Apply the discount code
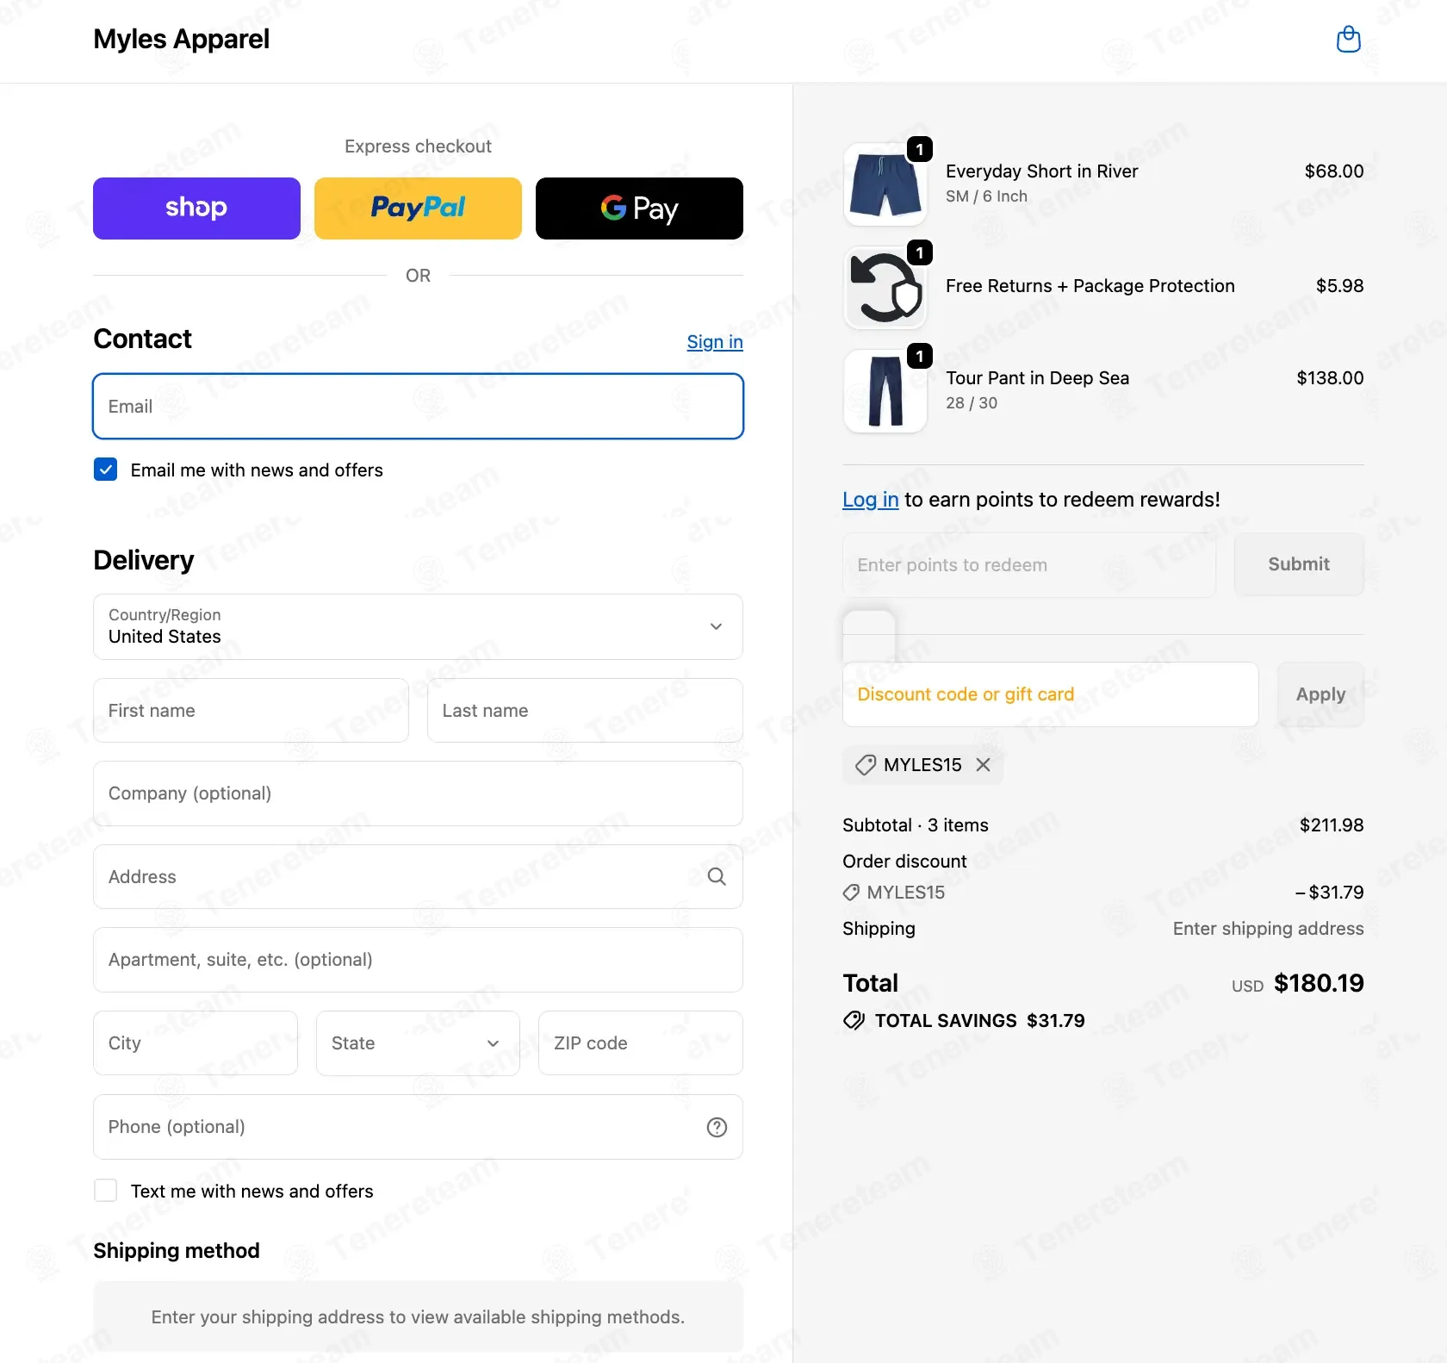Viewport: 1447px width, 1363px height. click(1320, 694)
